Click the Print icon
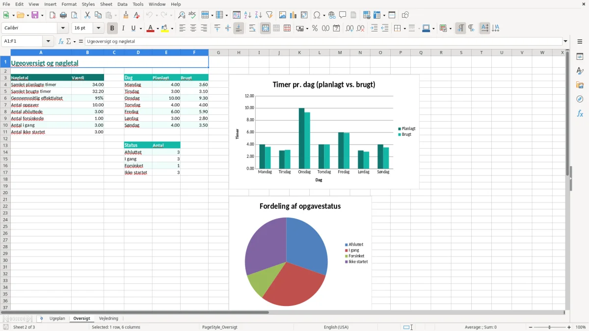The height and width of the screenshot is (331, 589). tap(63, 15)
